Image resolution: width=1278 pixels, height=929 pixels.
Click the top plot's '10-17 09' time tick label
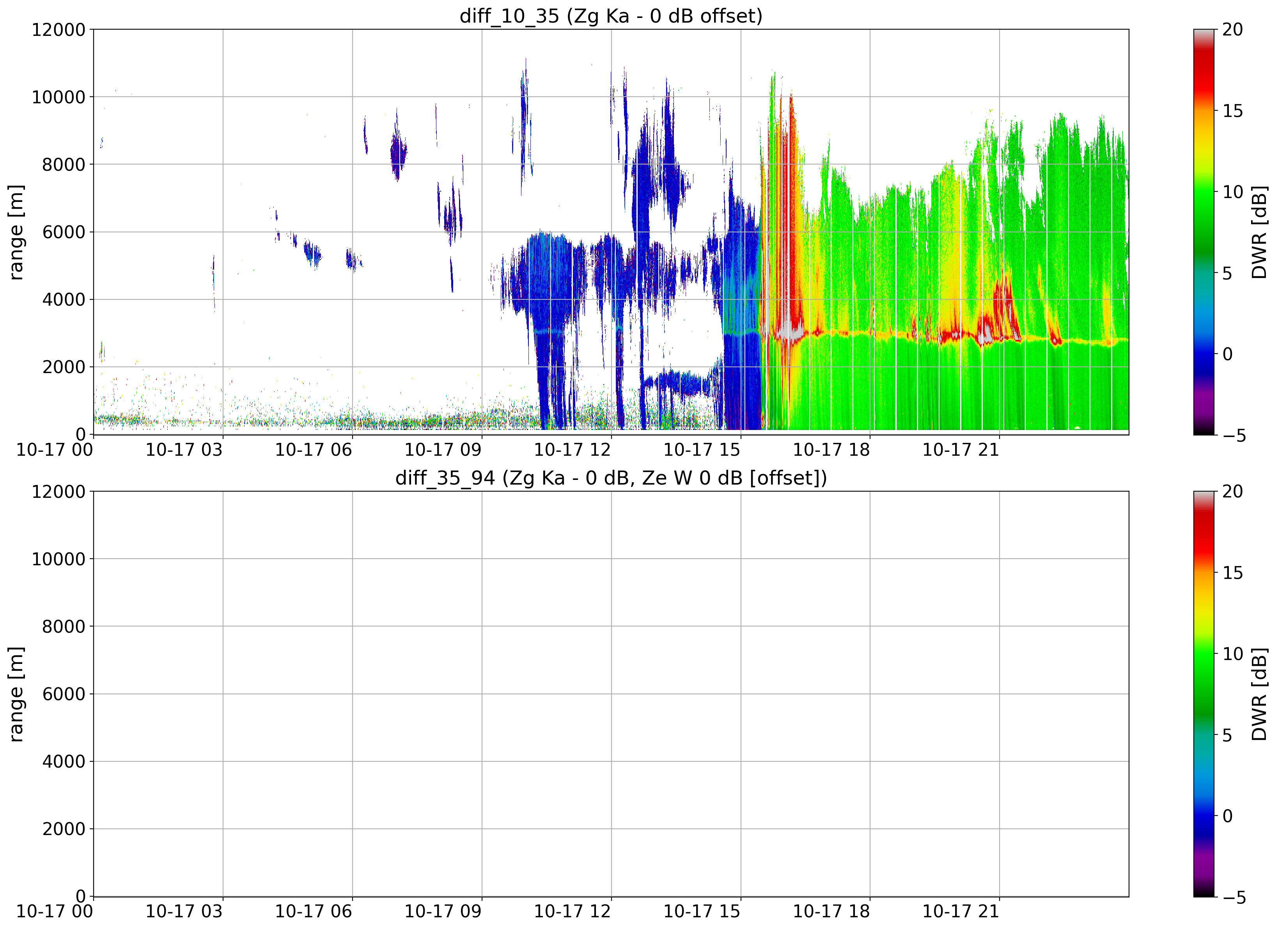tap(443, 449)
